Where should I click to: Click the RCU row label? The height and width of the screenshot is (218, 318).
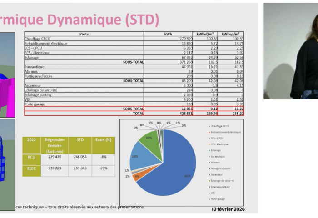point(31,157)
